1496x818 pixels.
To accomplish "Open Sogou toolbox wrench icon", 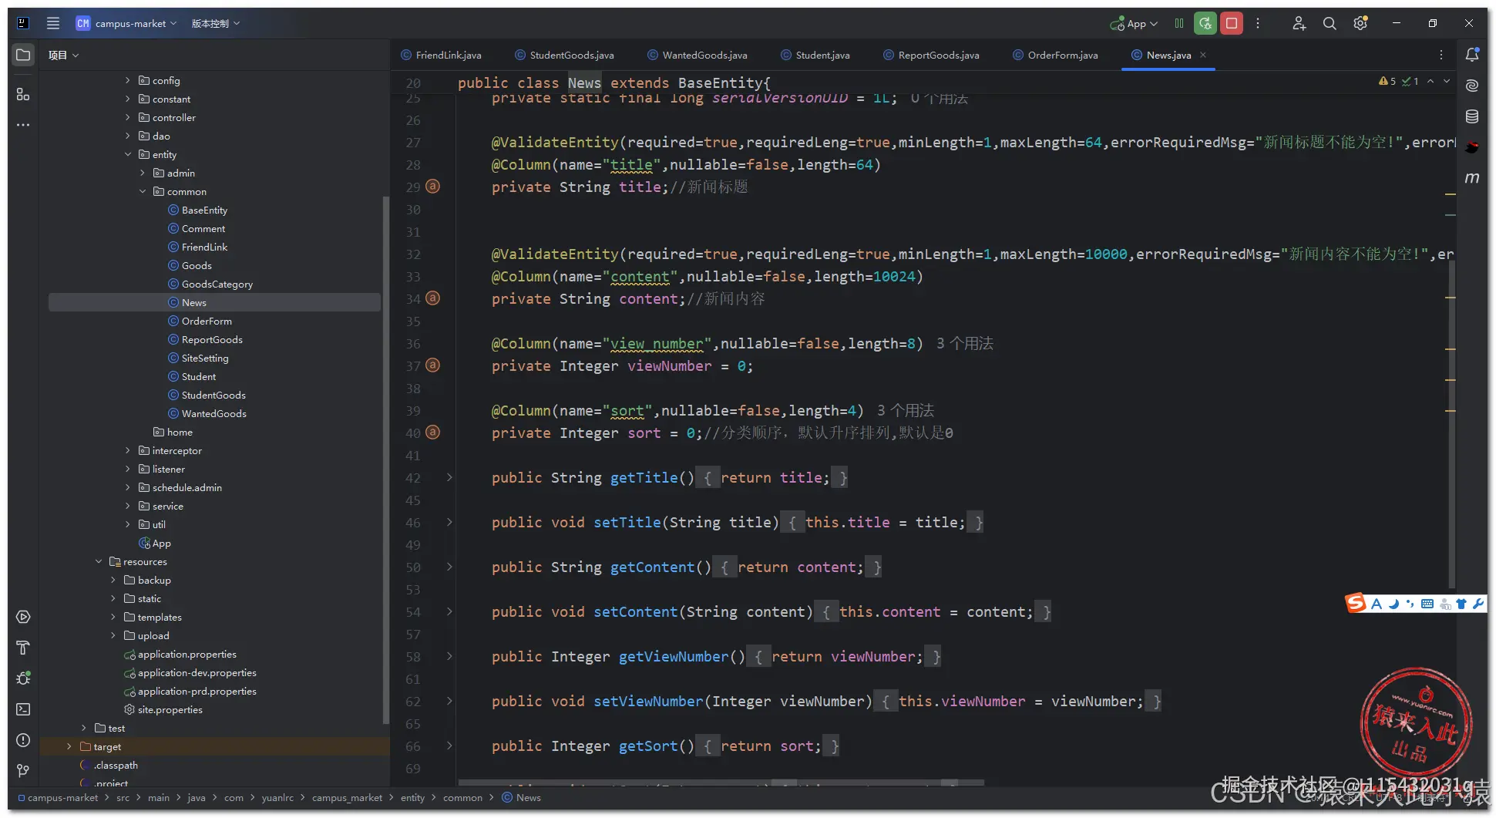I will (1478, 604).
